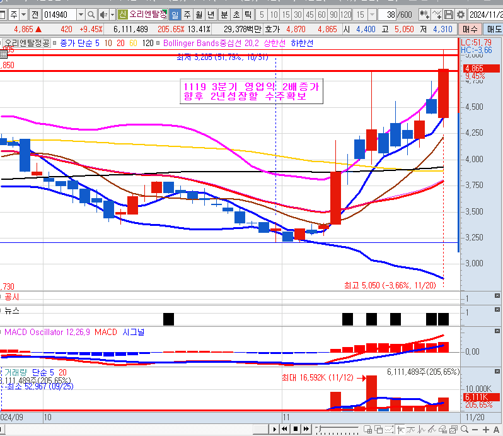Viewport: 503px width, 436px height.
Task: Click the 30 minute interval button
Action: point(297,15)
